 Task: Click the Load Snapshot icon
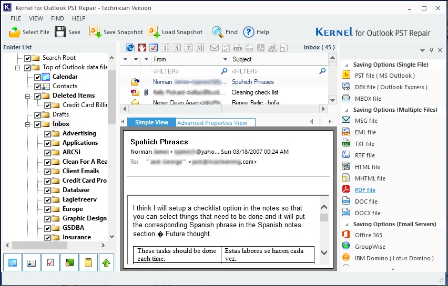(x=154, y=32)
